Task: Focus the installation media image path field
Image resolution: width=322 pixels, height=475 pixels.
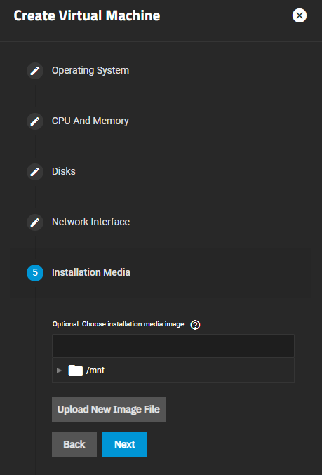Action: pos(173,346)
